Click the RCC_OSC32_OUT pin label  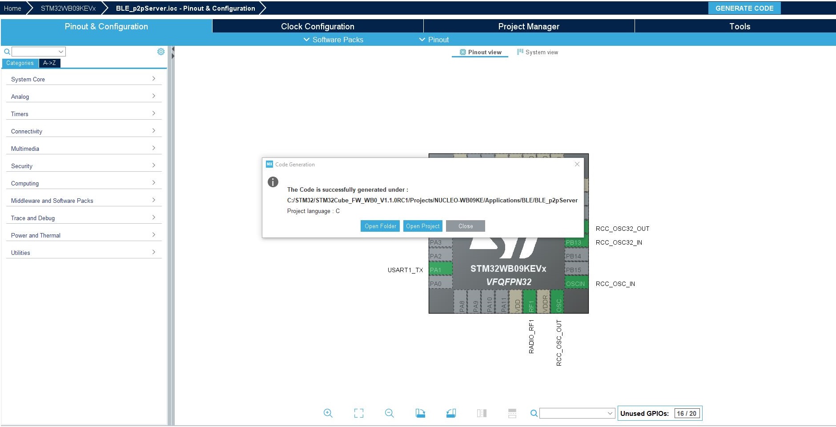[x=623, y=229]
